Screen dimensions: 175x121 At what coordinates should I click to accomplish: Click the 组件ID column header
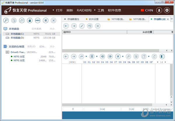coord(94,32)
